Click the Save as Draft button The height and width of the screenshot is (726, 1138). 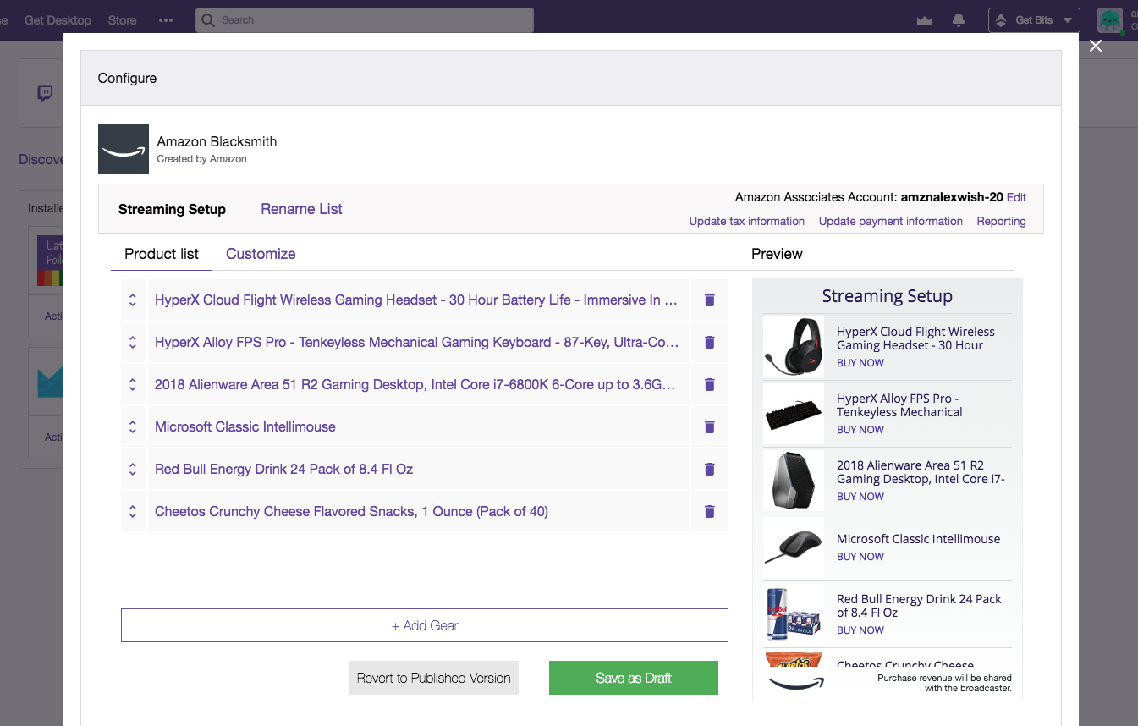pos(633,678)
